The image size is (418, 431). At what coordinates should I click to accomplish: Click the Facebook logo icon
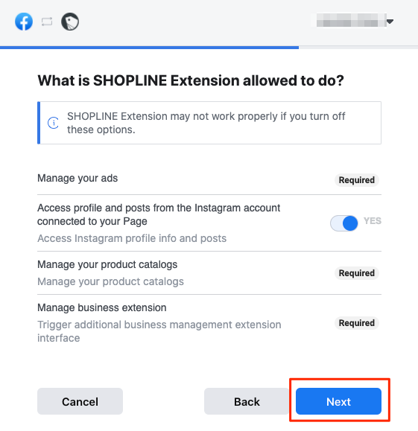click(x=24, y=22)
